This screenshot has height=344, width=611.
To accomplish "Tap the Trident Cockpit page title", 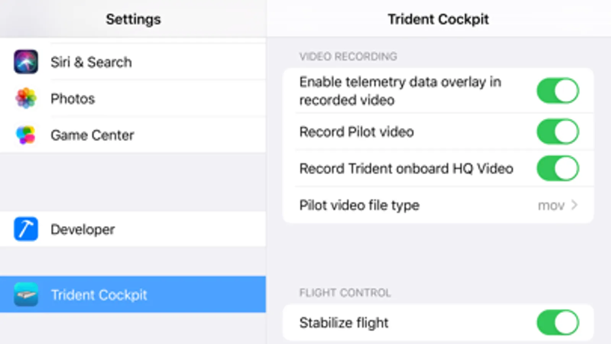I will point(438,19).
